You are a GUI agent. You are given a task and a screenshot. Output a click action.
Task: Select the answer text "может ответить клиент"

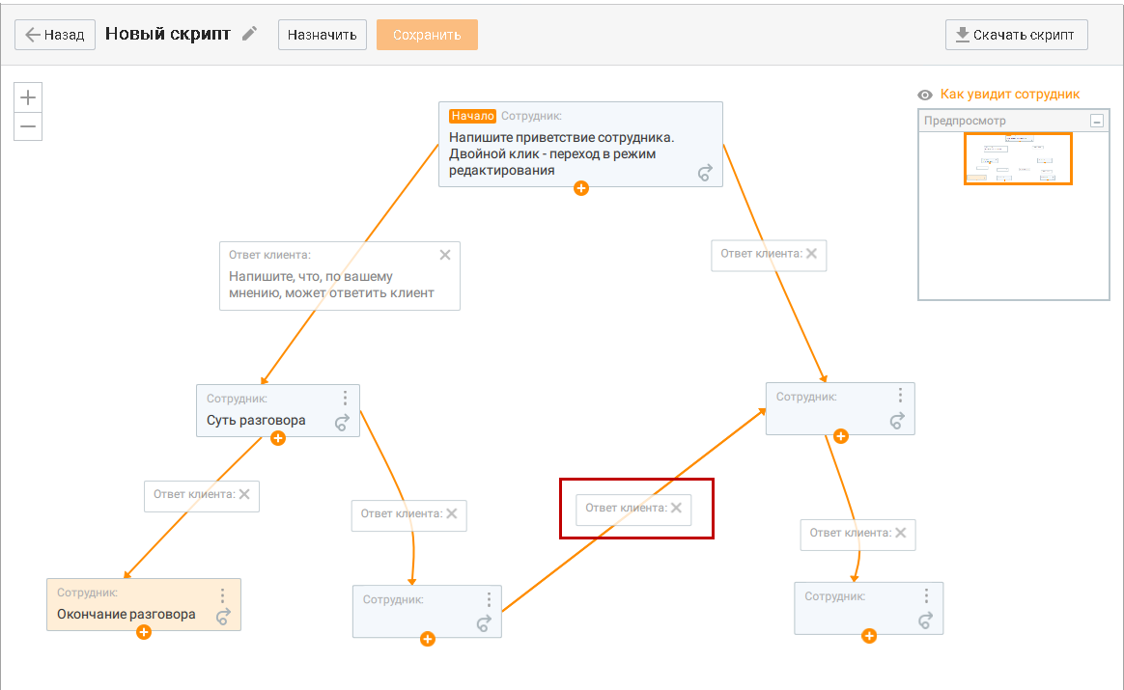coord(360,293)
